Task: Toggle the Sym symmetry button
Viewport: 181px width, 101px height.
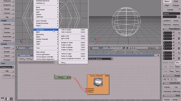Action: (178, 71)
